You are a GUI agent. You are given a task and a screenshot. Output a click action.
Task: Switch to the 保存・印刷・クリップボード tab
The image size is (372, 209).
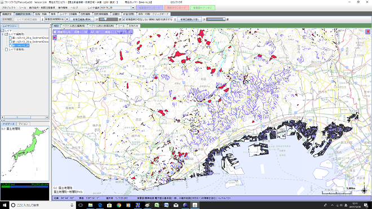tap(153, 14)
